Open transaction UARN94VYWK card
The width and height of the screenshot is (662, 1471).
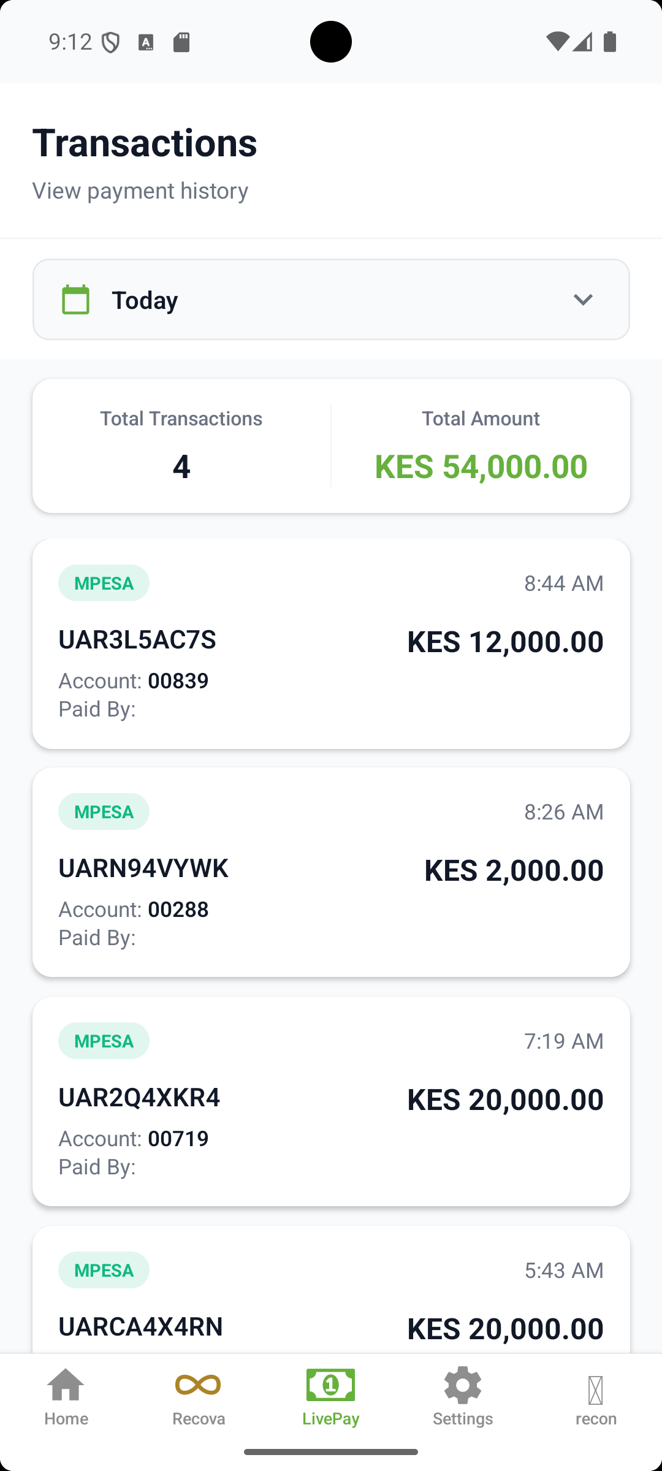click(x=331, y=872)
